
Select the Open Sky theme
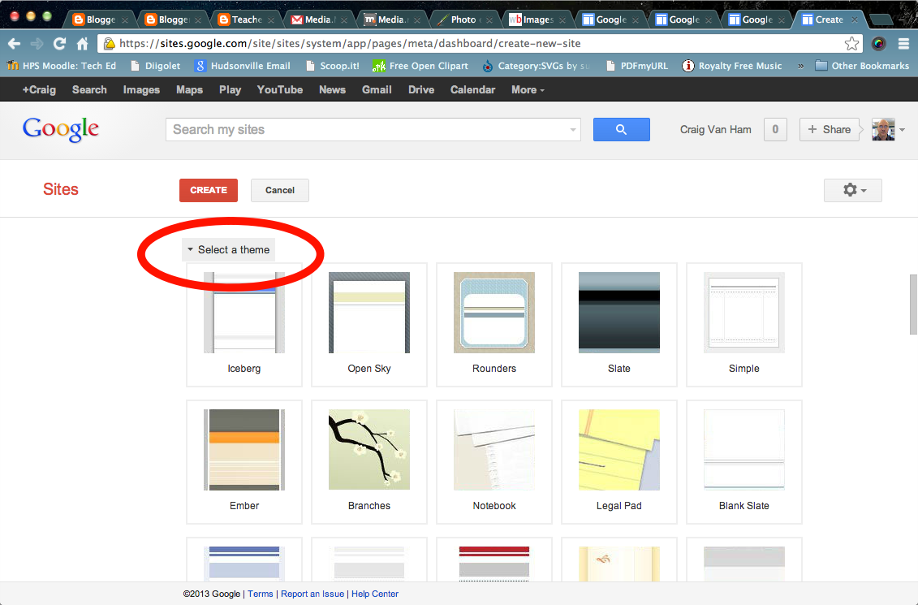tap(368, 325)
